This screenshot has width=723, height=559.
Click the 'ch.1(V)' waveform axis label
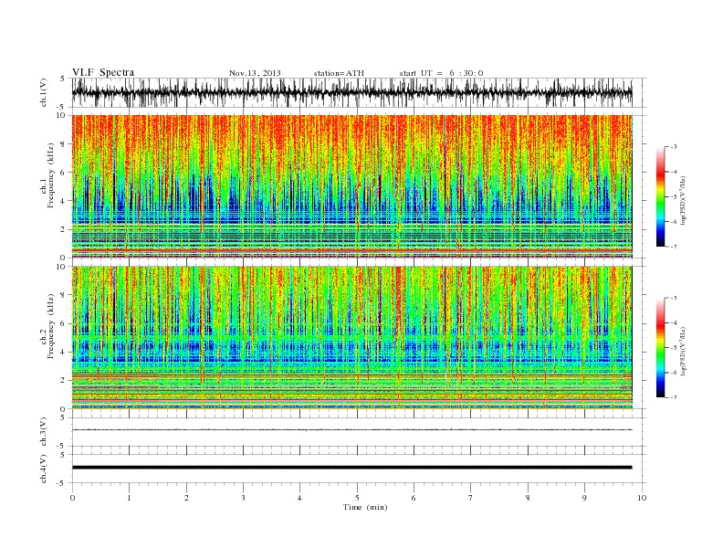coord(44,92)
